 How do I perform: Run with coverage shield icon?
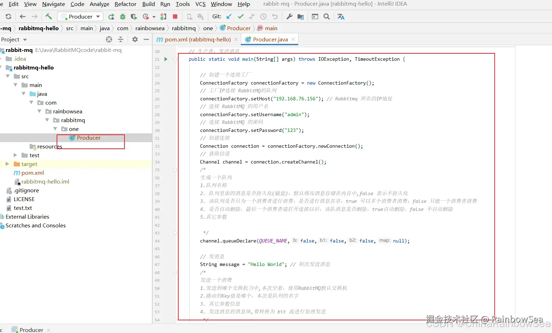pyautogui.click(x=134, y=16)
